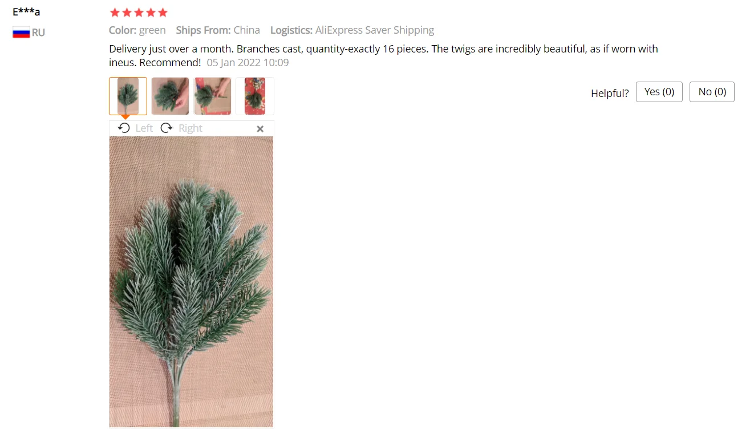Image resolution: width=750 pixels, height=429 pixels.
Task: Click the first red rating star
Action: [114, 12]
